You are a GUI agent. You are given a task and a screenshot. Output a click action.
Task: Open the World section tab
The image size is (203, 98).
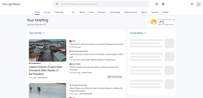tap(82, 12)
